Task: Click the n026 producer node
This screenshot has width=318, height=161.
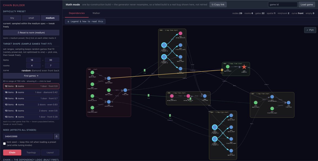Action: pos(164,45)
